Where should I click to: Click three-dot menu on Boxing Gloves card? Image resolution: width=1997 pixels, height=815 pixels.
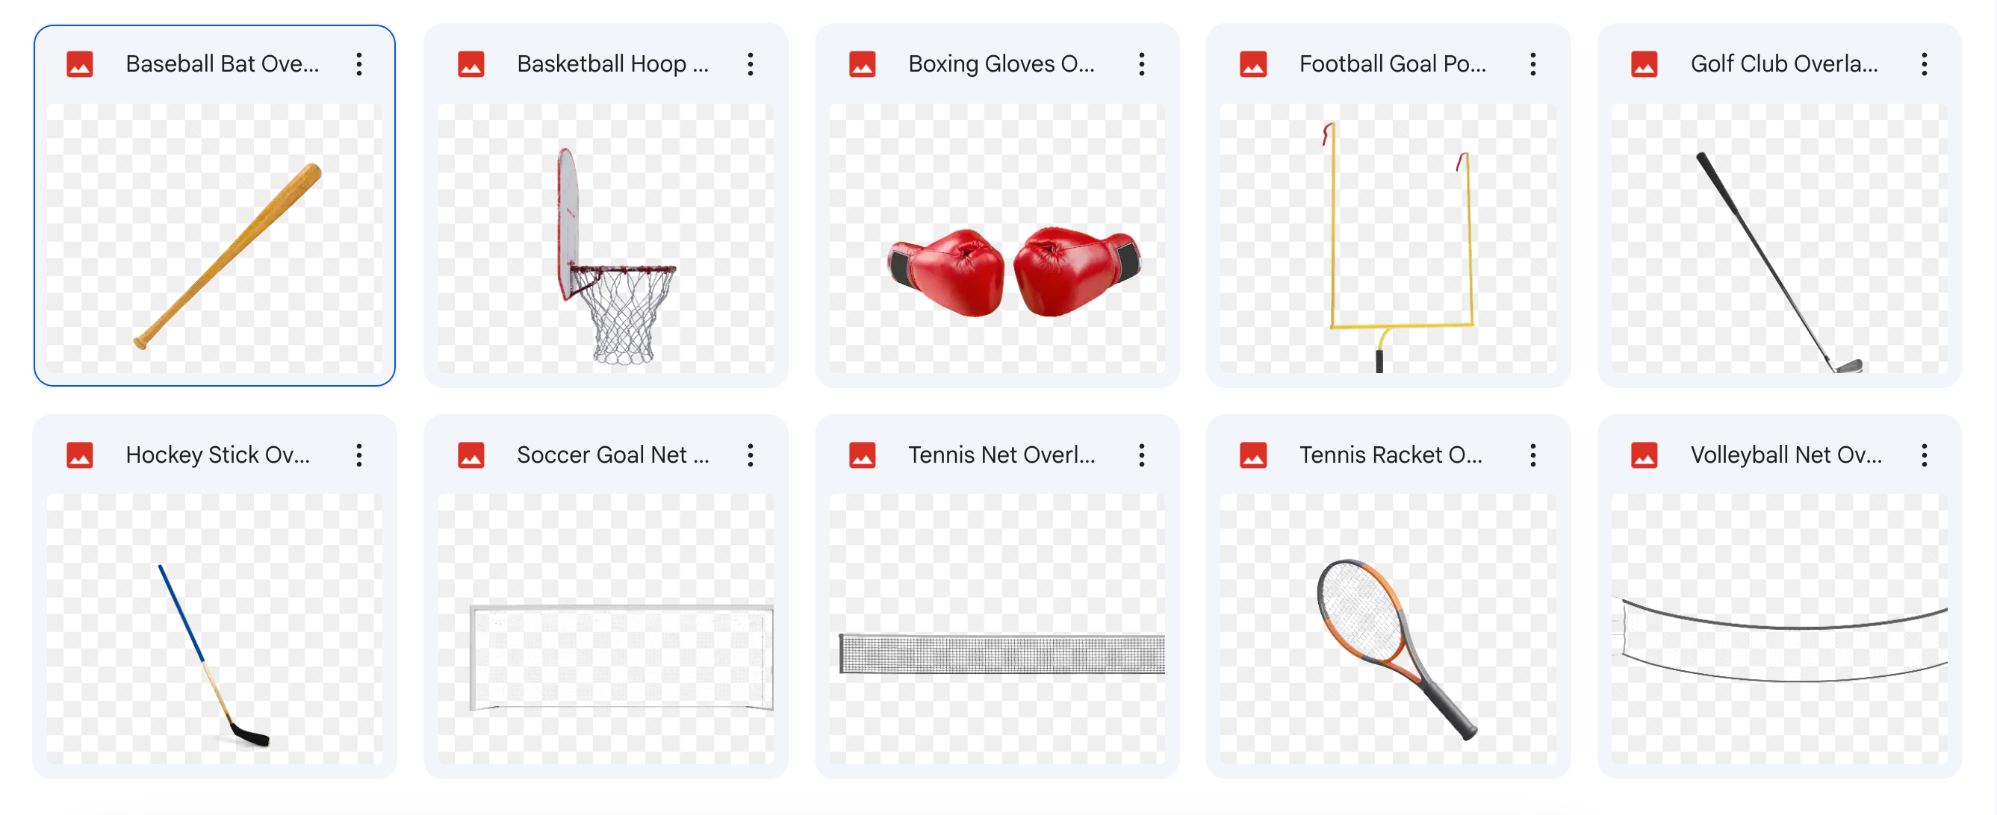click(1141, 64)
